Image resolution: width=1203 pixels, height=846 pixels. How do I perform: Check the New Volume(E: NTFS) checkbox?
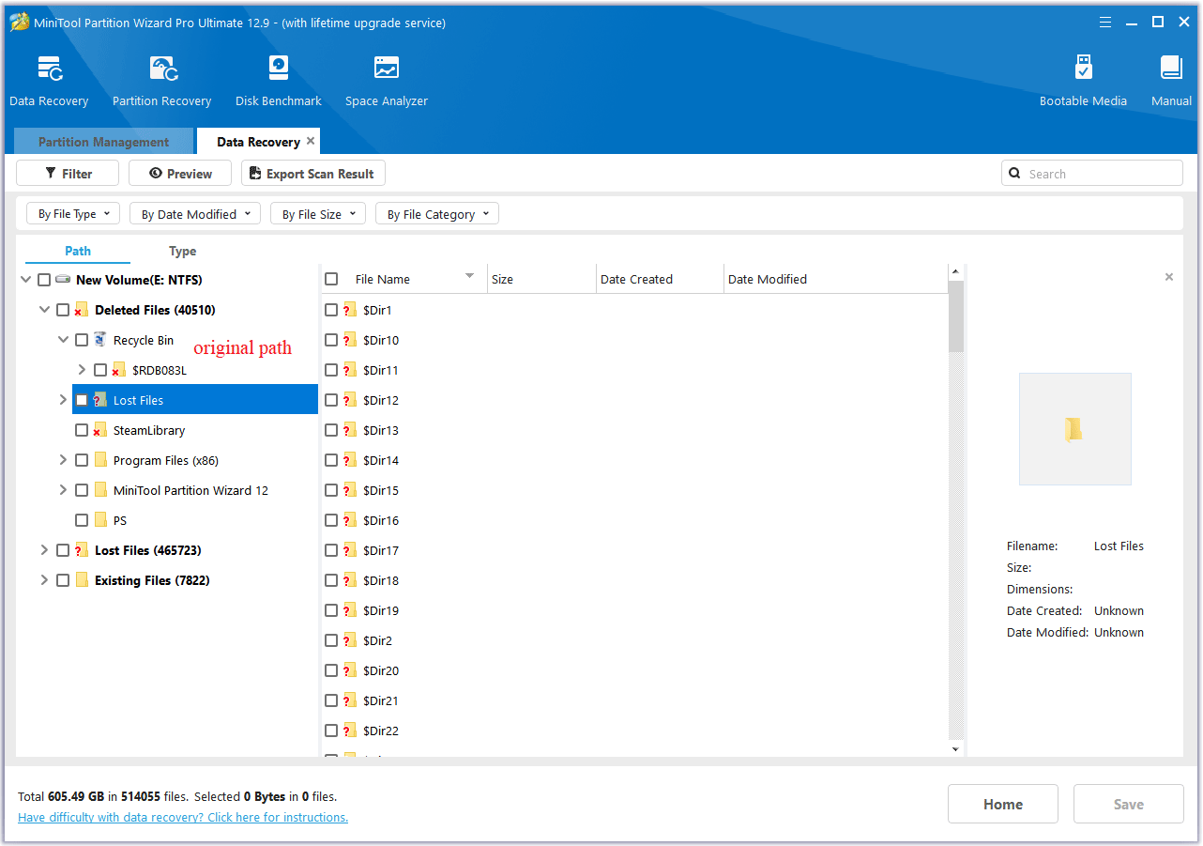point(44,280)
